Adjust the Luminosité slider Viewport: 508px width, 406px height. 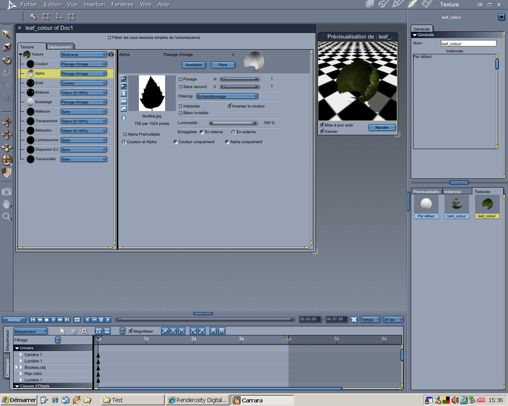point(233,123)
